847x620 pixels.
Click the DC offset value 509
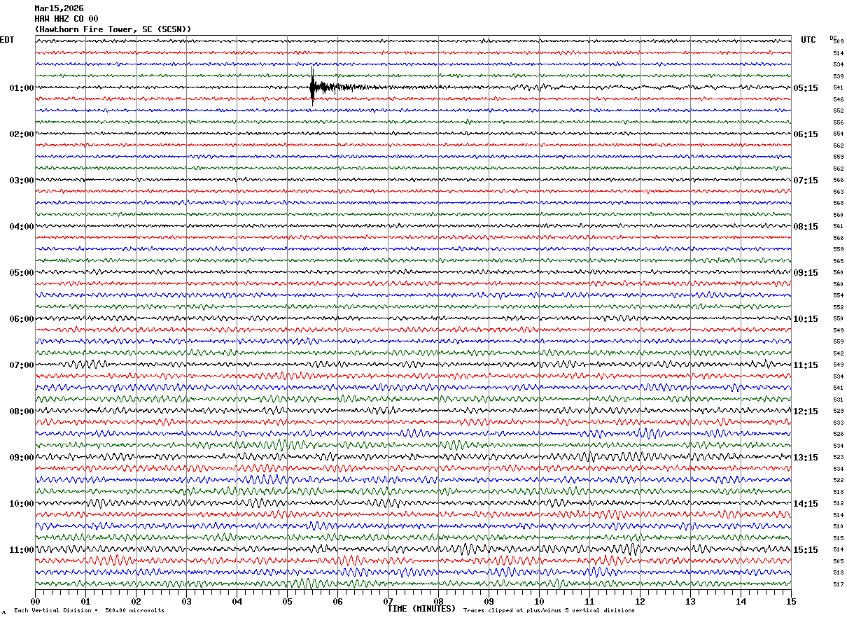point(838,42)
